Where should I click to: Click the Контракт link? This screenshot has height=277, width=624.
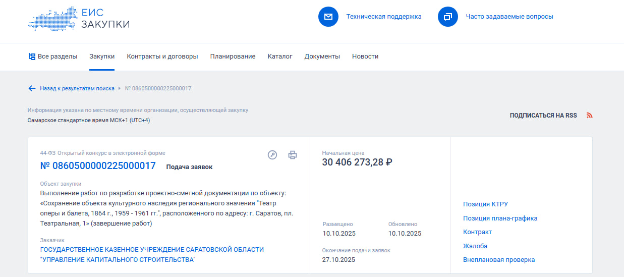click(477, 232)
